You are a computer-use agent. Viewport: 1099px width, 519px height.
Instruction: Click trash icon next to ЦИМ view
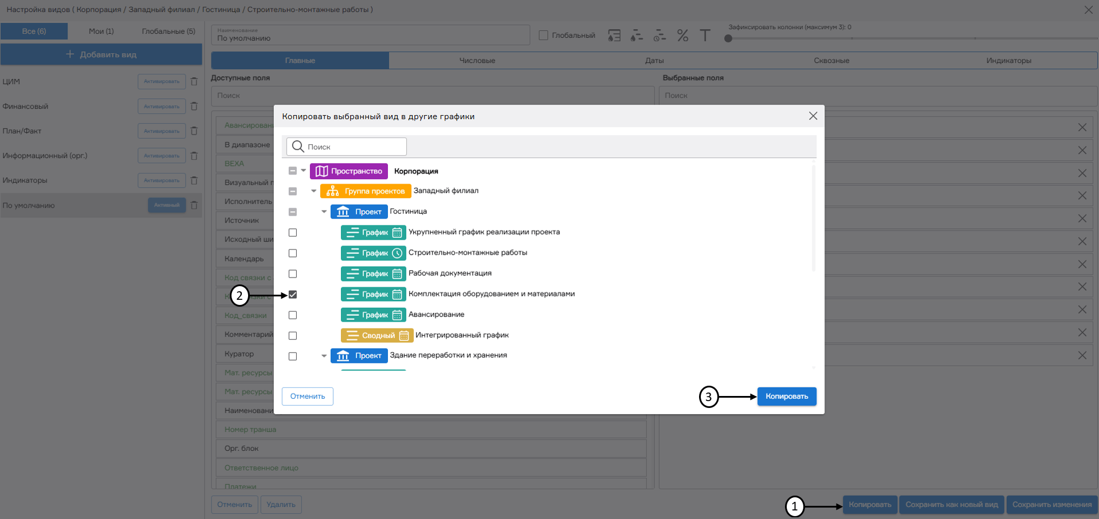(x=194, y=82)
